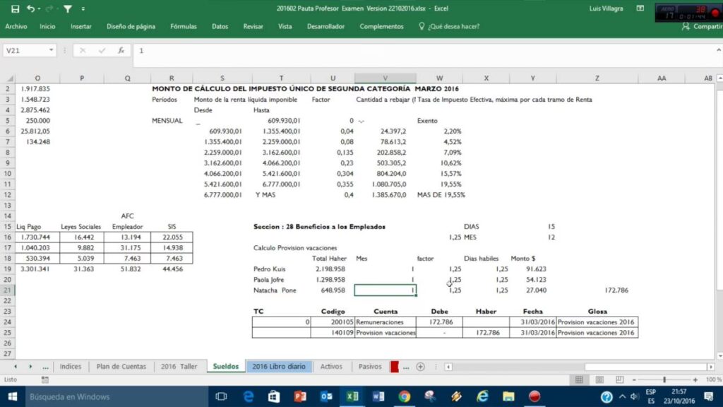The image size is (723, 407).
Task: Open the ribbon display options icon
Action: pos(640,8)
